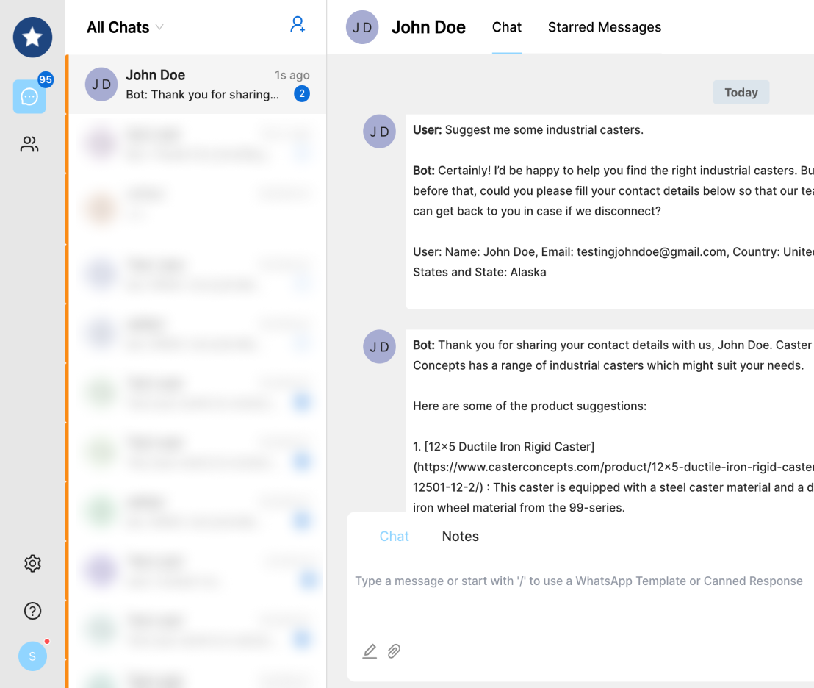This screenshot has width=814, height=688.
Task: Click the pencil edit icon below message box
Action: pyautogui.click(x=370, y=651)
